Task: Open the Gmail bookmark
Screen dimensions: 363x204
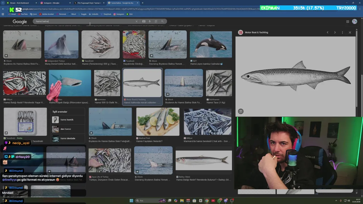Action: (x=12, y=14)
